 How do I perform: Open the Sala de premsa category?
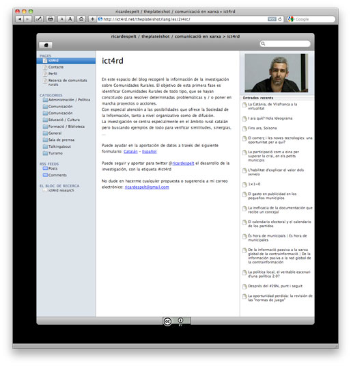point(61,140)
